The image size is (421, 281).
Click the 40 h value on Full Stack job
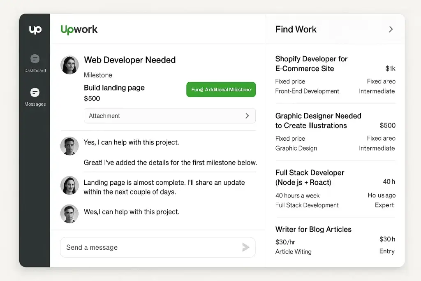tap(389, 182)
